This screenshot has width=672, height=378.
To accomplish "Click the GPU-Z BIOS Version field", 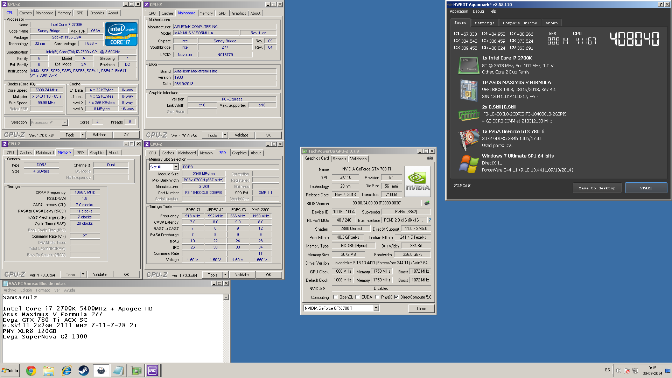I will click(x=377, y=203).
